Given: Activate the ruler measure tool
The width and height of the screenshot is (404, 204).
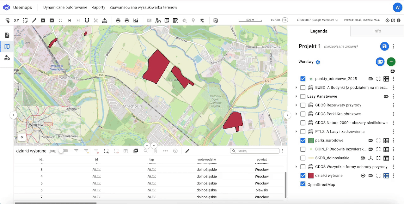Looking at the screenshot, I should coord(34,21).
